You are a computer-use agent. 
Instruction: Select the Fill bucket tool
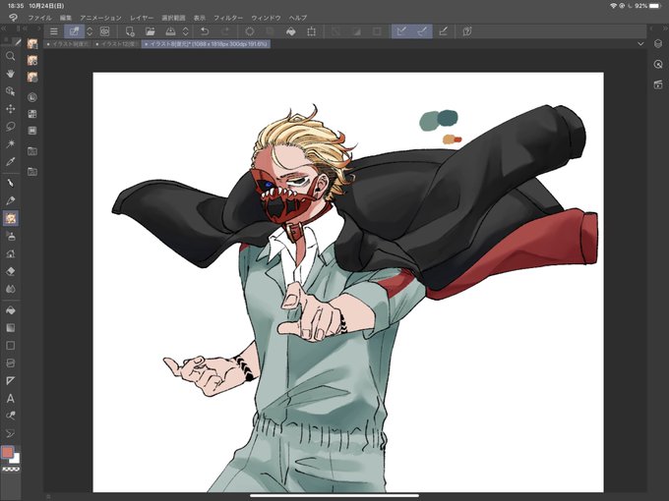pos(10,310)
